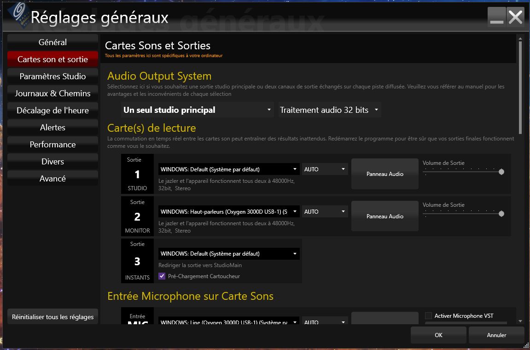
Task: Expand the Traitement audio 32 bits dropdown
Action: tap(329, 110)
